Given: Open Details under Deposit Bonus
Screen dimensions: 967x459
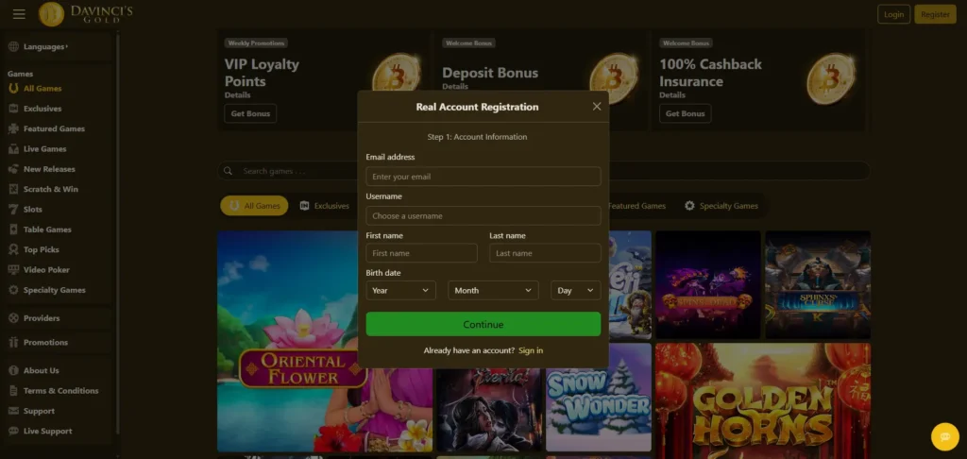Looking at the screenshot, I should coord(455,86).
